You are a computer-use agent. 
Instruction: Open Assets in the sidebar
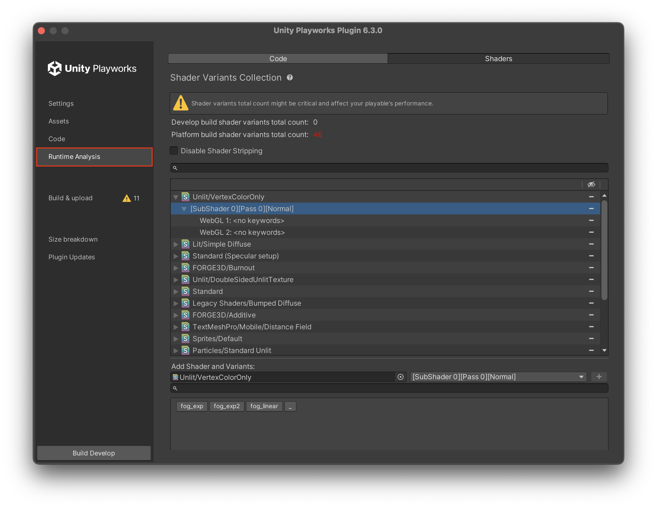[x=59, y=121]
